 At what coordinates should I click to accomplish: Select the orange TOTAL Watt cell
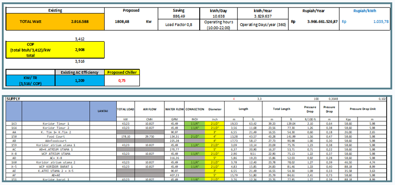click(x=55, y=22)
